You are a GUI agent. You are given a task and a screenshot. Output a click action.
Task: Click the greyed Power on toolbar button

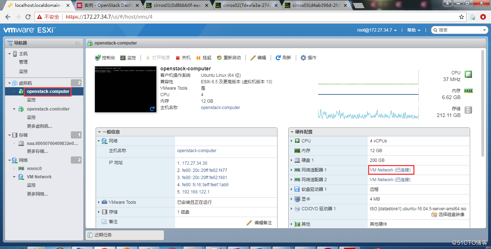[x=158, y=58]
